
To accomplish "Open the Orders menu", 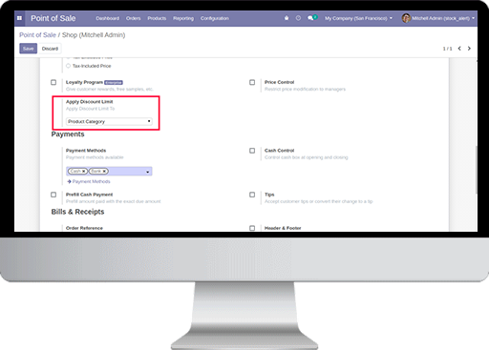I will pyautogui.click(x=133, y=18).
